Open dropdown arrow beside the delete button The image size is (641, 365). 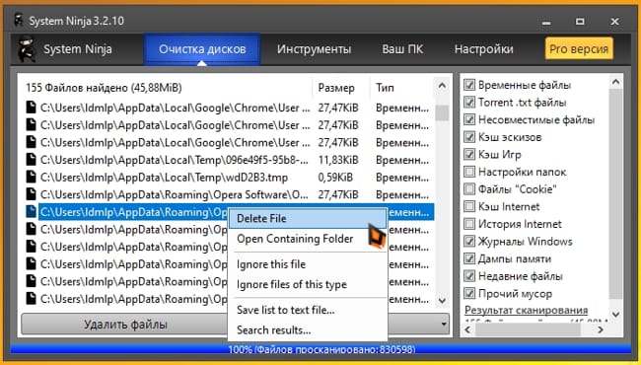point(444,325)
